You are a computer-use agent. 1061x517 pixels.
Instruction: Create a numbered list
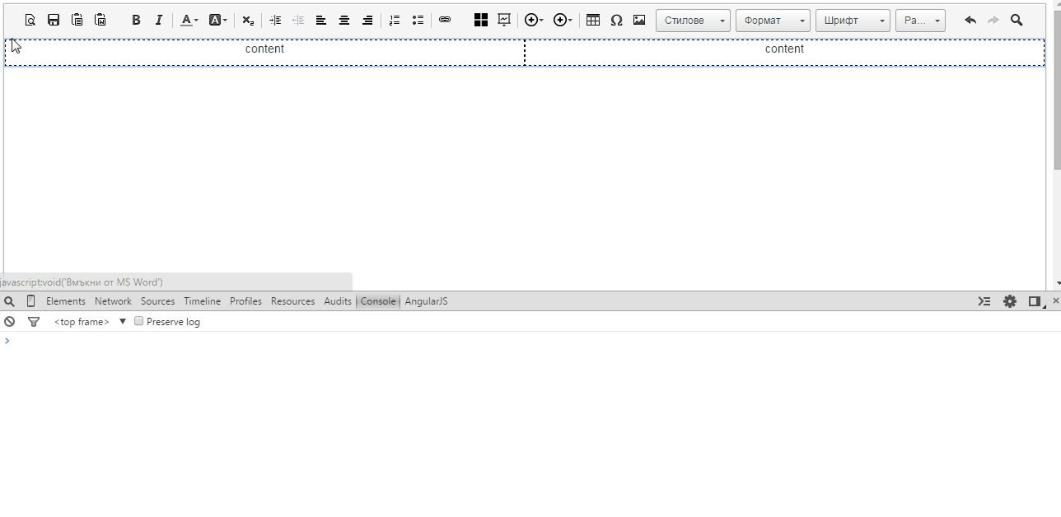pyautogui.click(x=395, y=20)
